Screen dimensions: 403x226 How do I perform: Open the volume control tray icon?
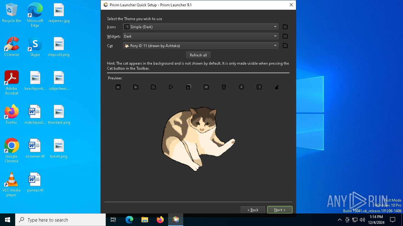point(362,220)
